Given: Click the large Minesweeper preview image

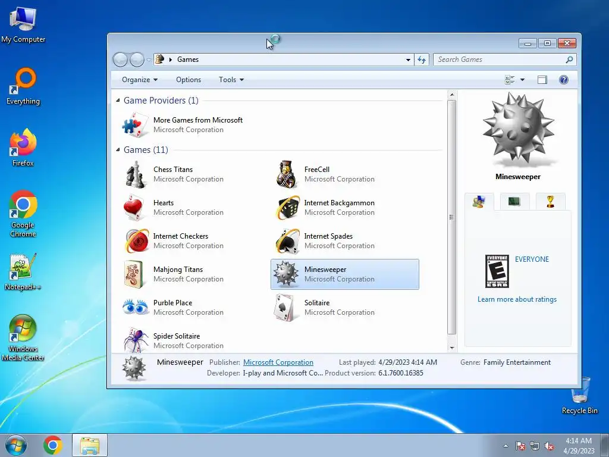Looking at the screenshot, I should pyautogui.click(x=518, y=129).
